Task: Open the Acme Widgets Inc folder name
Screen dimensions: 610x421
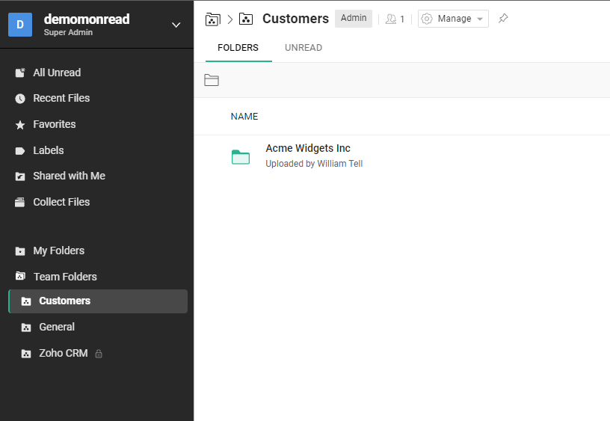Action: (308, 148)
